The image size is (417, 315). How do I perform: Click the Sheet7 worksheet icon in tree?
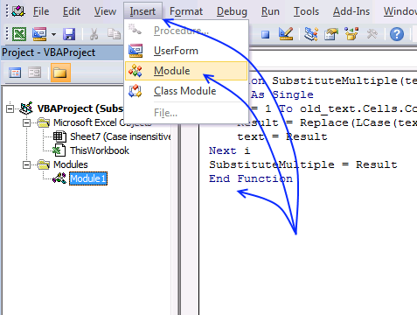(x=59, y=136)
